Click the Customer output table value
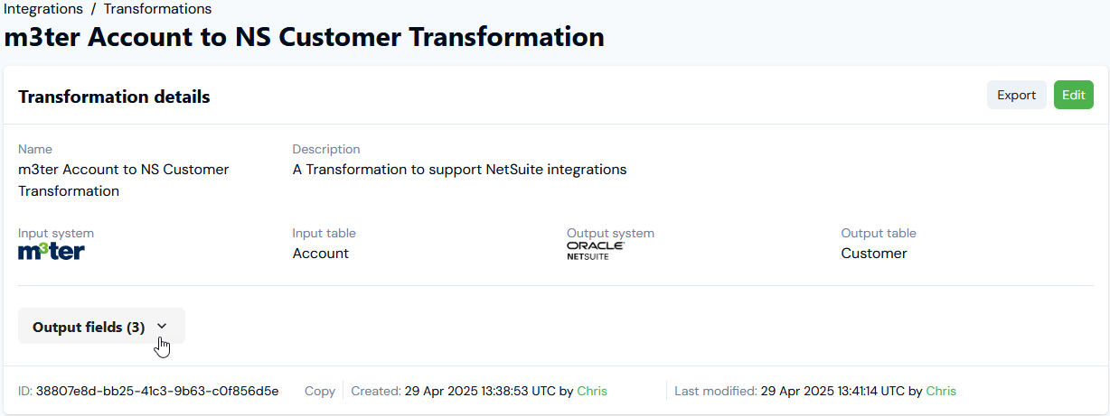Viewport: 1110px width, 416px height. coord(874,254)
